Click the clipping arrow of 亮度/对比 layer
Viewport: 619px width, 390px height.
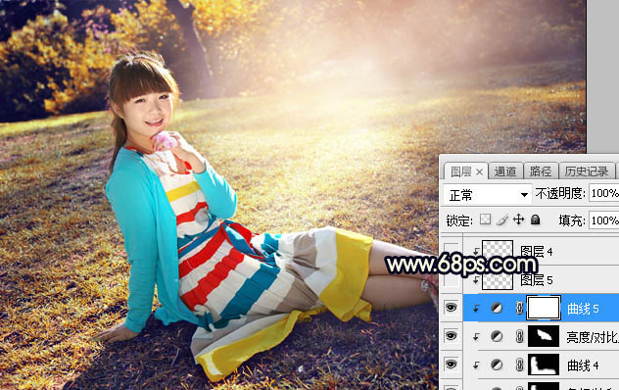pyautogui.click(x=476, y=337)
